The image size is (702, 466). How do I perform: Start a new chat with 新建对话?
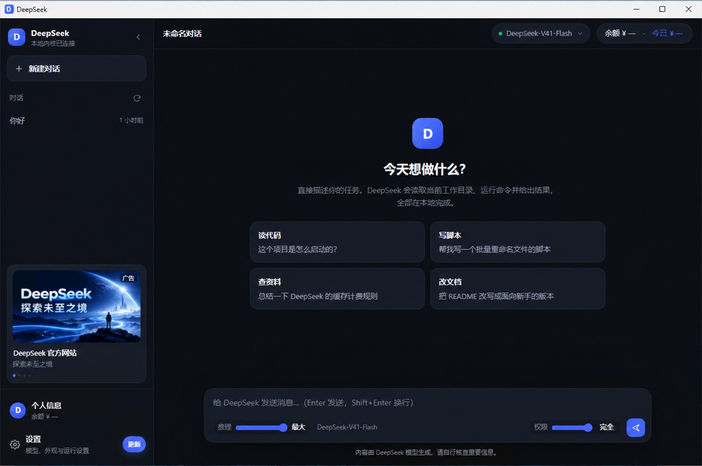pos(77,68)
